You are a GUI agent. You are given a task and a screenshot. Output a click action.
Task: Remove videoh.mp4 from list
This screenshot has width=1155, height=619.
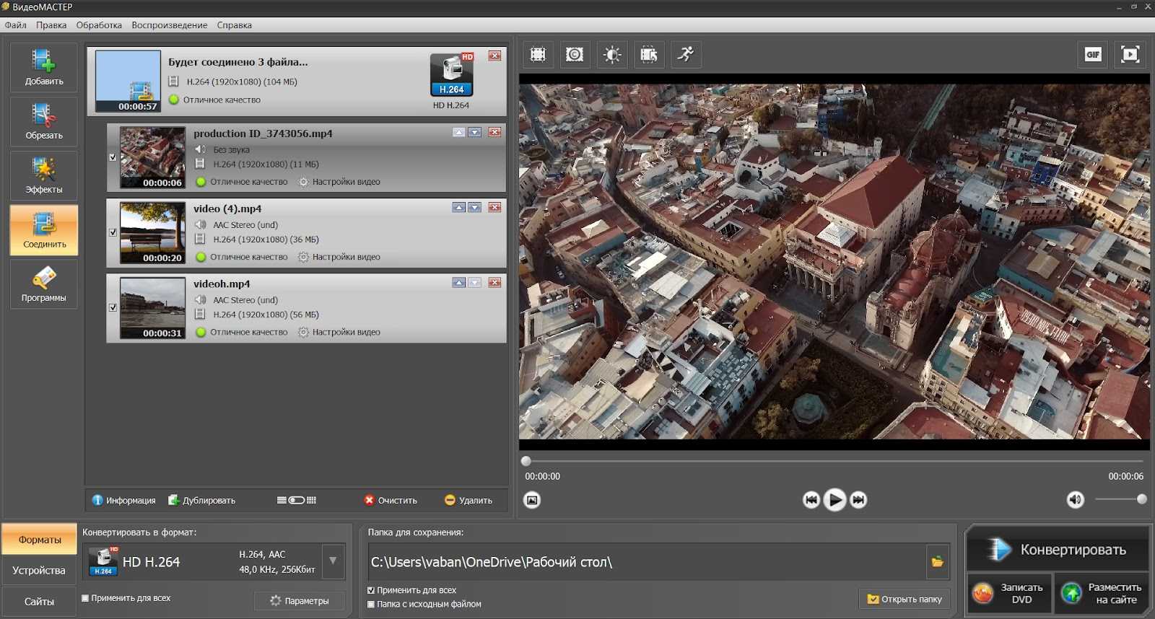494,282
